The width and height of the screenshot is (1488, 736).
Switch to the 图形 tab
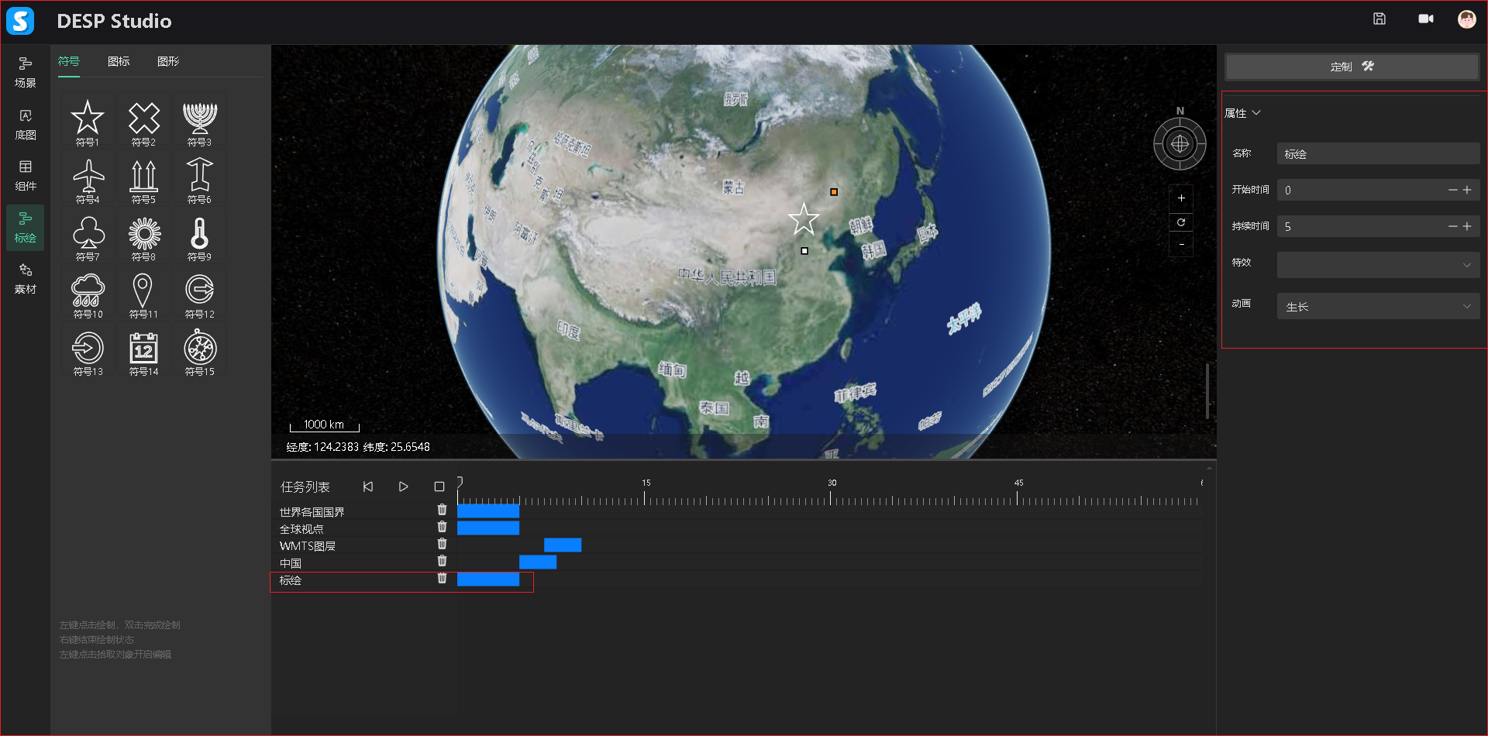click(168, 61)
